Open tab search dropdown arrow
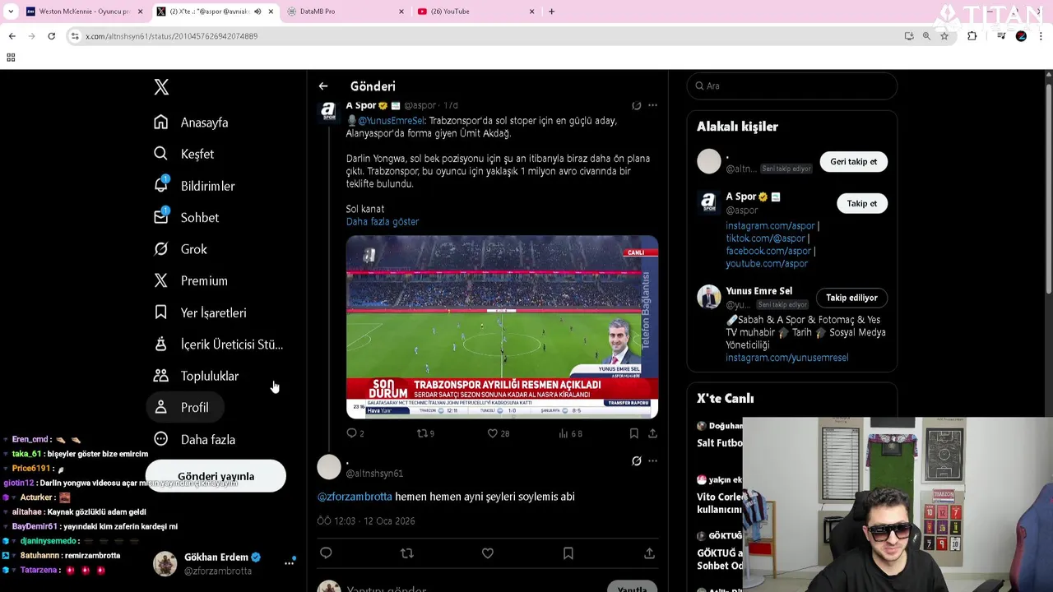This screenshot has width=1053, height=592. (11, 12)
